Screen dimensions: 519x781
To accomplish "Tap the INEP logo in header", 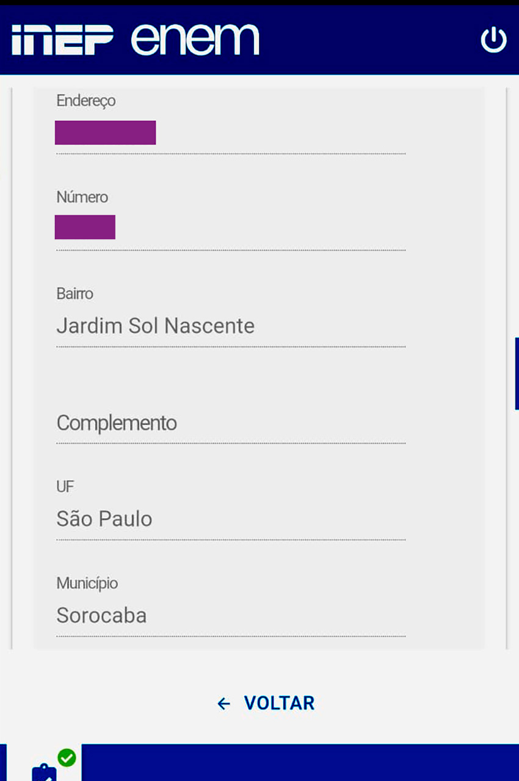I will click(x=62, y=40).
